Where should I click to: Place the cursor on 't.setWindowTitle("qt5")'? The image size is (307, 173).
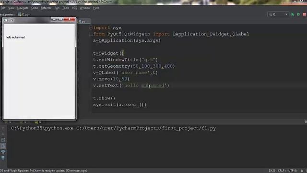click(125, 60)
